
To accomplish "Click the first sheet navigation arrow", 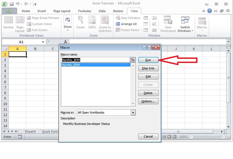I will pyautogui.click(x=4, y=131).
